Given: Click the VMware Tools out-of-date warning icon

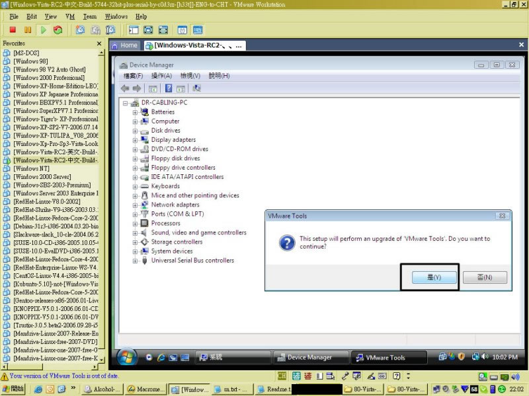Looking at the screenshot, I should (x=5, y=376).
